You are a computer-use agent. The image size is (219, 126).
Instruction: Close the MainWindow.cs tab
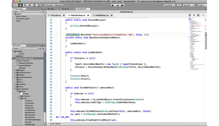coord(88,16)
